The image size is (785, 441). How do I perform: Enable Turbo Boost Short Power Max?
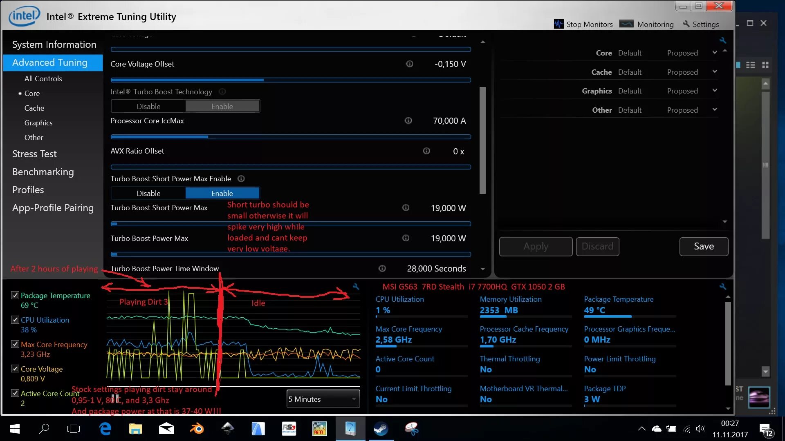222,193
